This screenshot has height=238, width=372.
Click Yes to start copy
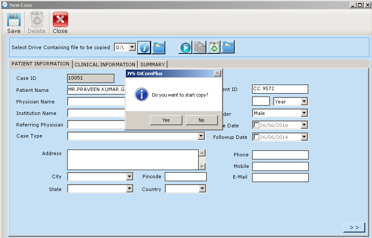[166, 120]
